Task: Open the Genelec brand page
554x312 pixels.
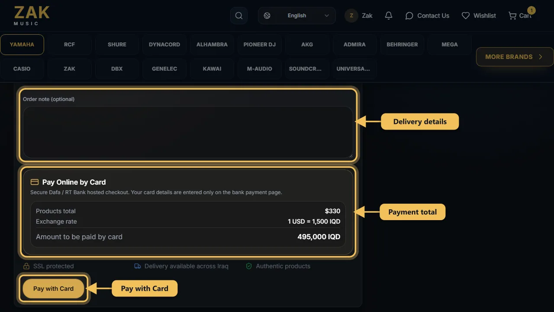Action: [x=164, y=69]
